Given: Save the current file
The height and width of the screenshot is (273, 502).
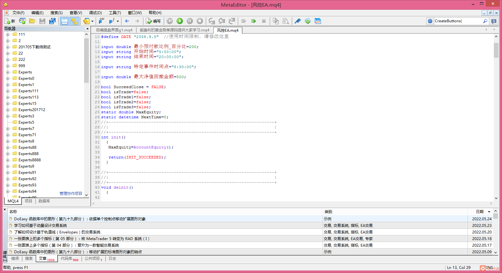Looking at the screenshot, I should click(42, 21).
